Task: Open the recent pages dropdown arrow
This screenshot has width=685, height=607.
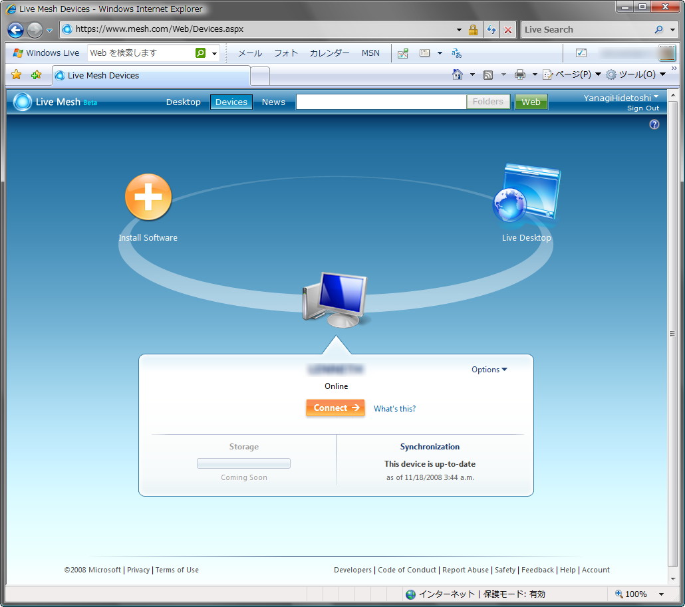Action: point(49,30)
